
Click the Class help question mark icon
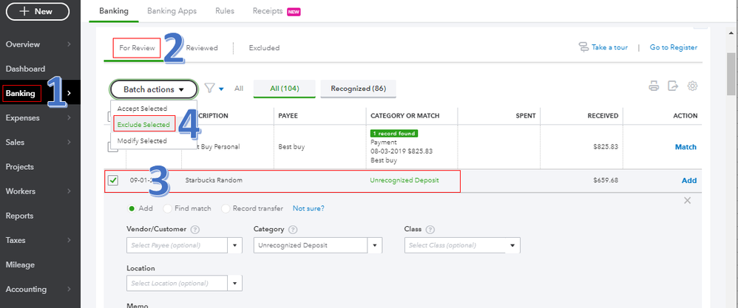(430, 230)
